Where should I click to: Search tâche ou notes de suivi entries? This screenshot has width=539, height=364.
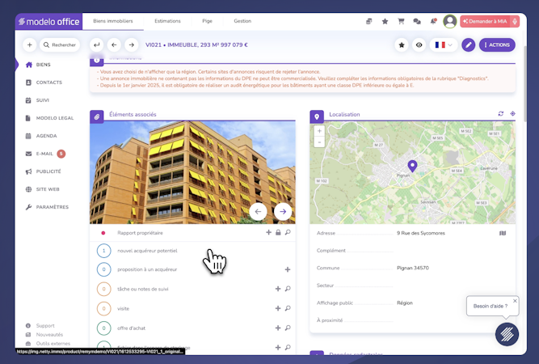click(x=288, y=289)
